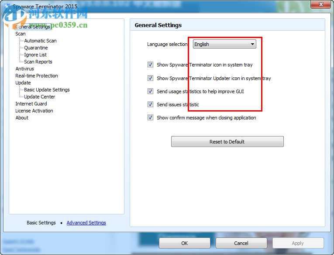Viewport: 334px width, 255px height.
Task: Open the Ignore List page
Action: 35,55
